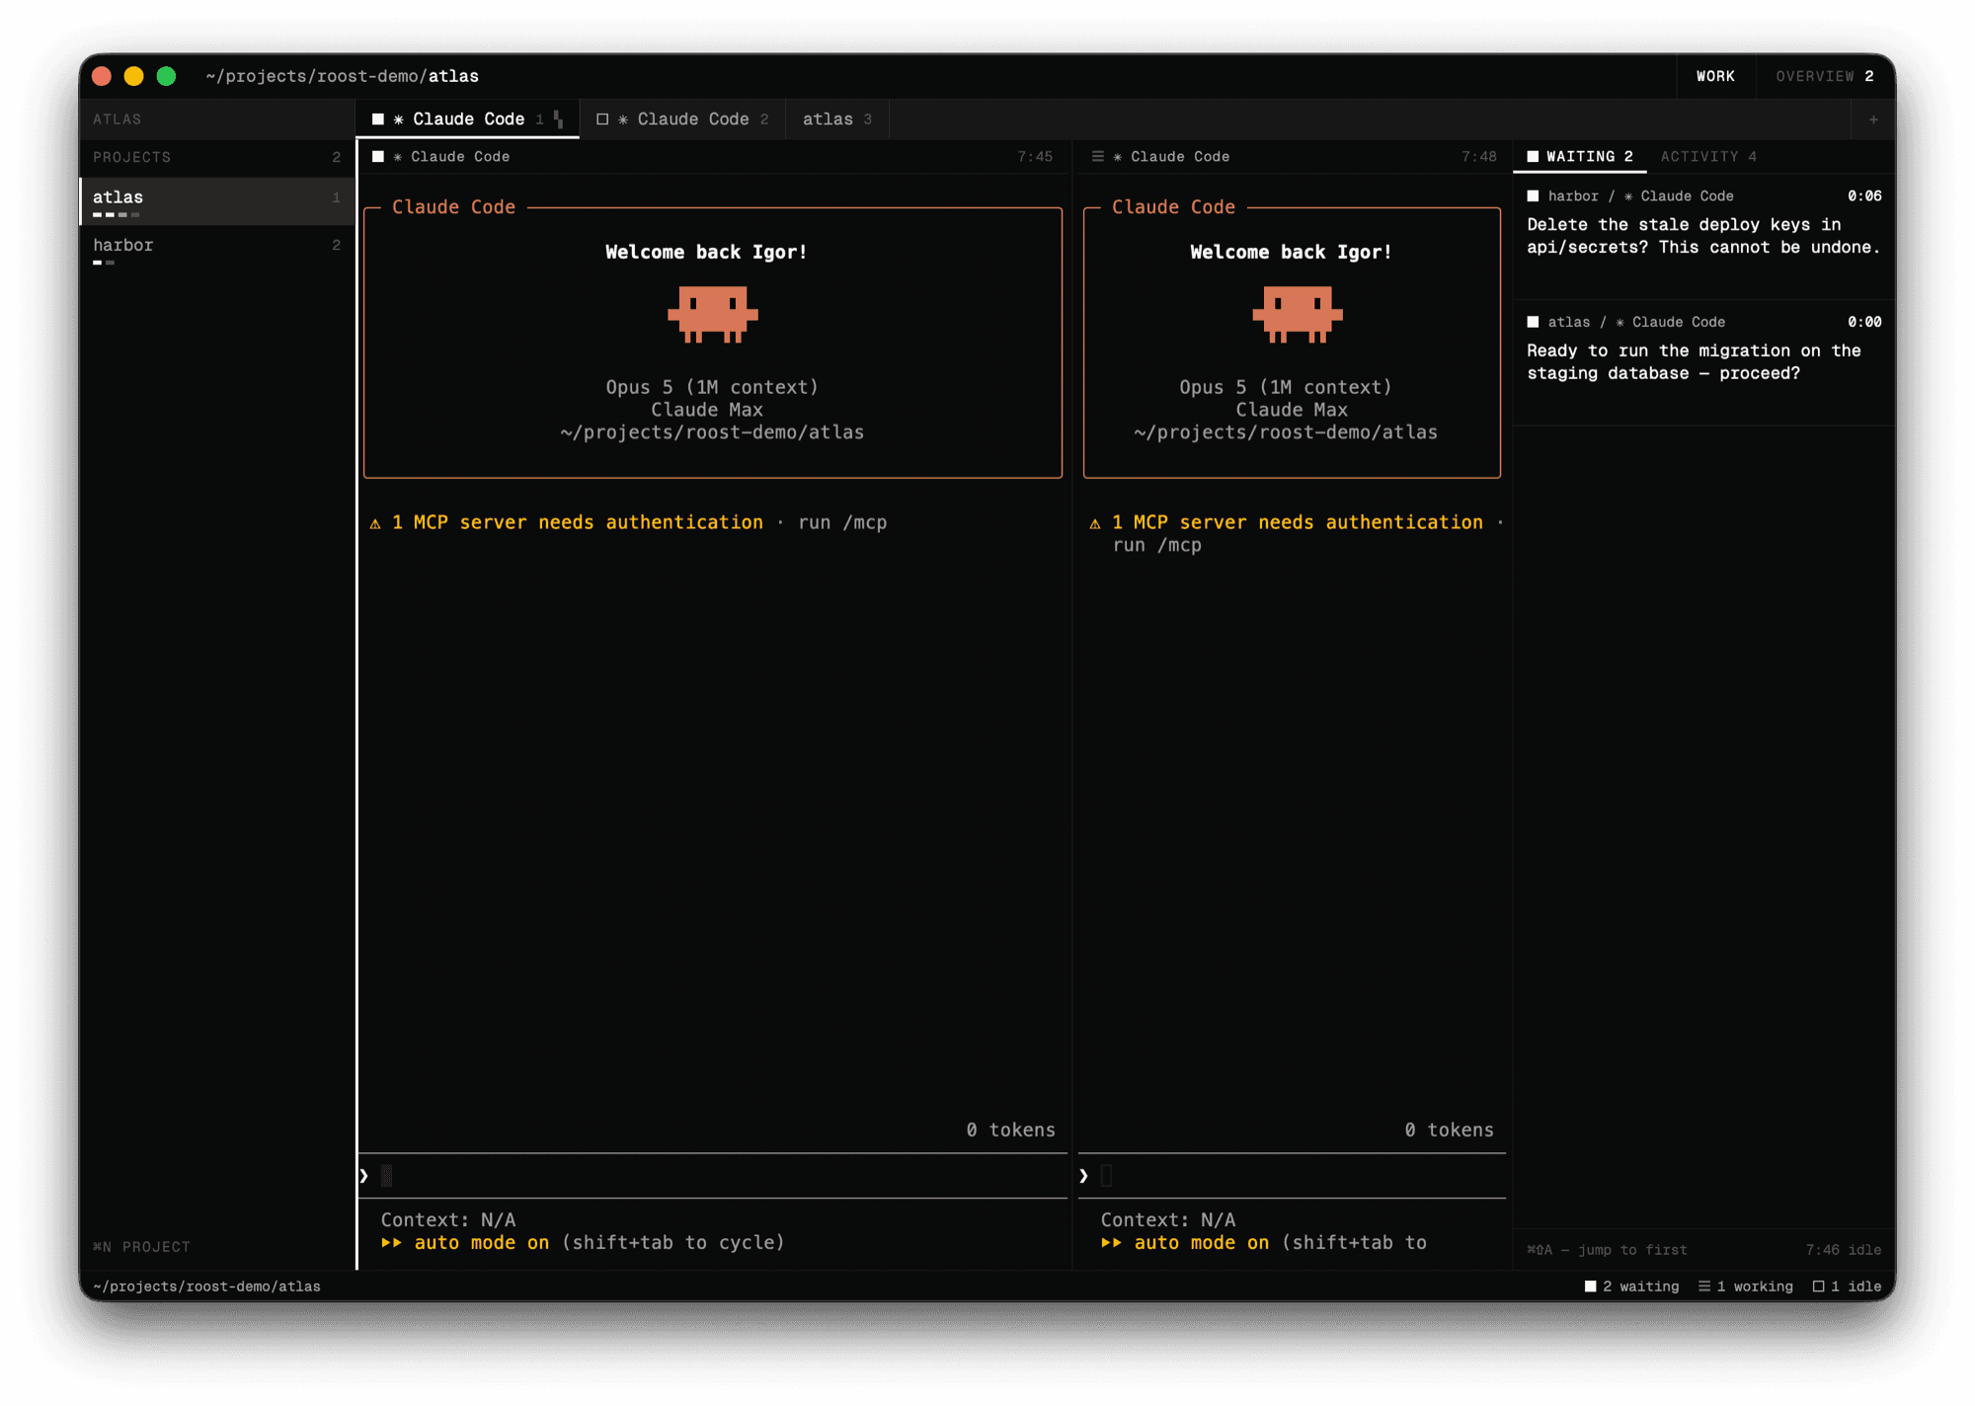Open the atlas staging migration waiting item
The image size is (1975, 1406).
pos(1703,362)
